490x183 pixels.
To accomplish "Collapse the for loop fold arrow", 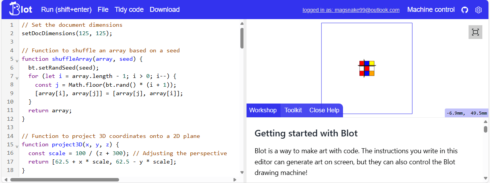I will tap(17, 78).
